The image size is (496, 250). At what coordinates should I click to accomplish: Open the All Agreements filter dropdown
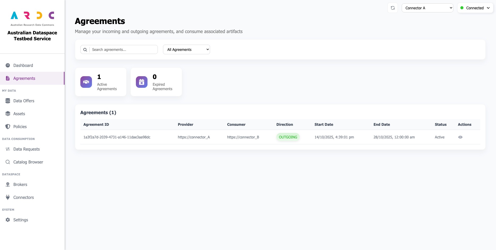(186, 50)
